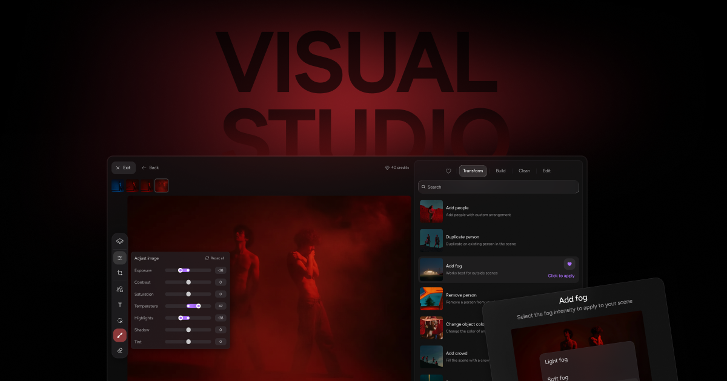Select the Adjust image sliders tool
The width and height of the screenshot is (727, 381).
point(120,258)
